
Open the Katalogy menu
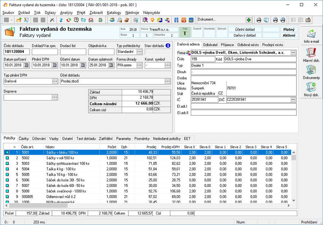tap(114, 13)
